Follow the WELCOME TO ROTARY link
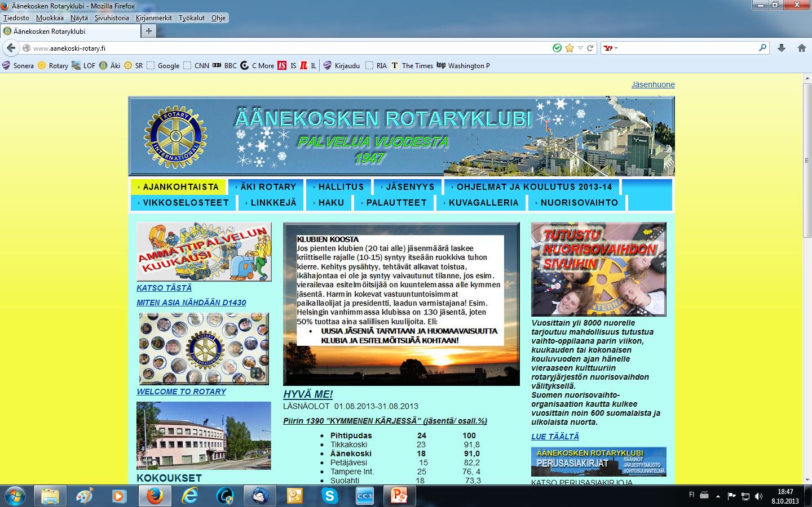This screenshot has width=812, height=507. (181, 392)
